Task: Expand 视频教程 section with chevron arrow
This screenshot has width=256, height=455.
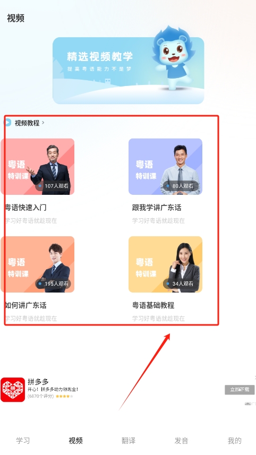Action: 43,123
